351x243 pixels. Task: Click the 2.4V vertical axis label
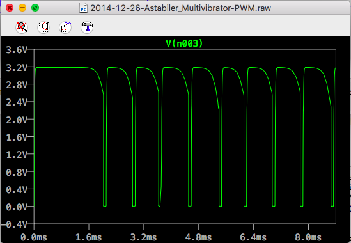17,102
